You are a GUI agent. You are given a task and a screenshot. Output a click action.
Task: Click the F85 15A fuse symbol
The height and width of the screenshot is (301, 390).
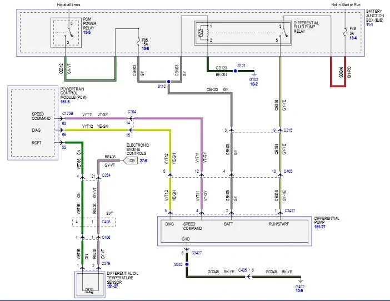coord(138,42)
